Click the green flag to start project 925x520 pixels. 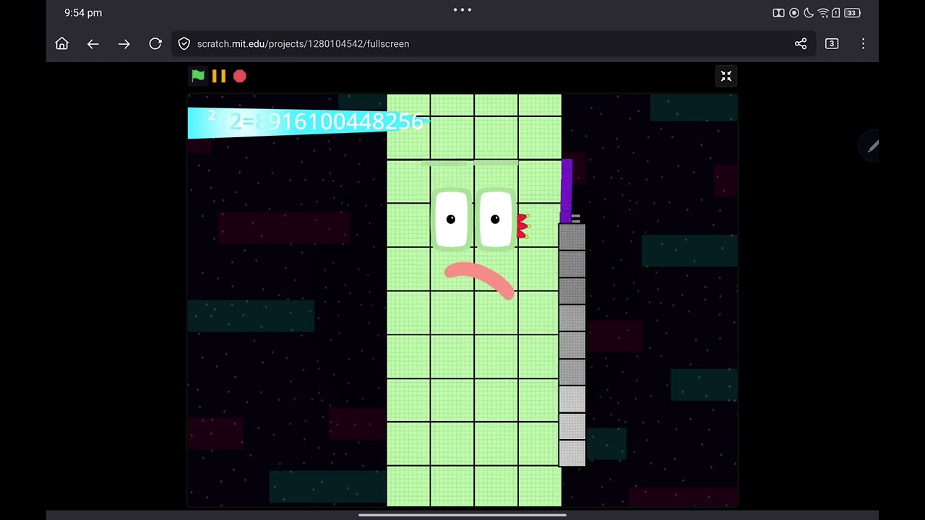pyautogui.click(x=198, y=76)
